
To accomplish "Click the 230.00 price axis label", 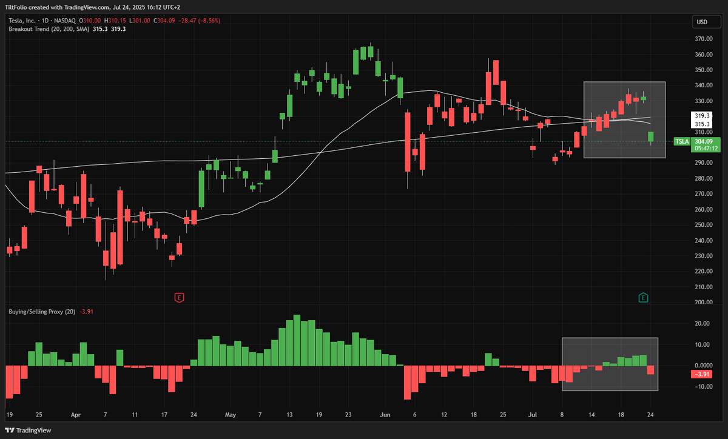I will coord(704,256).
